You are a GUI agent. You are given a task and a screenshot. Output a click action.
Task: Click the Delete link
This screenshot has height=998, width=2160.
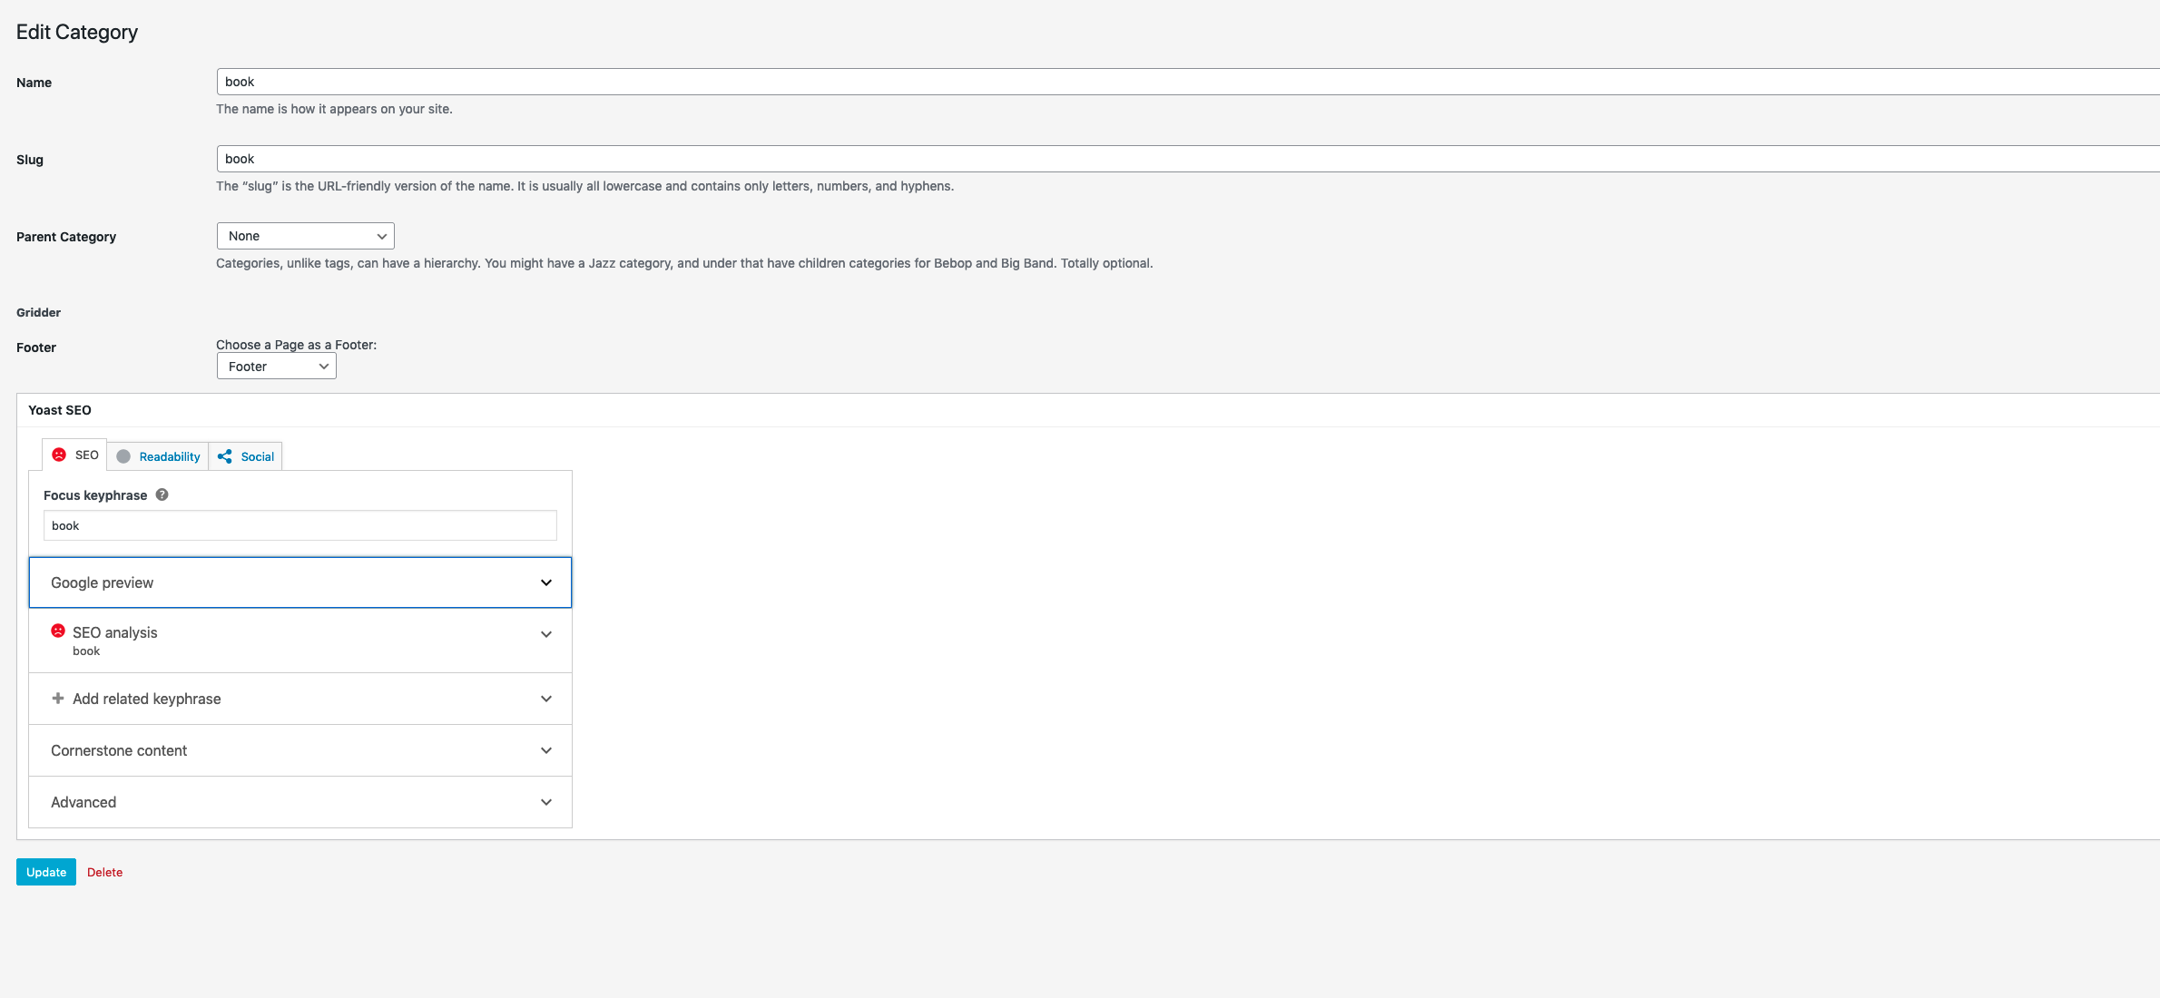click(x=104, y=872)
